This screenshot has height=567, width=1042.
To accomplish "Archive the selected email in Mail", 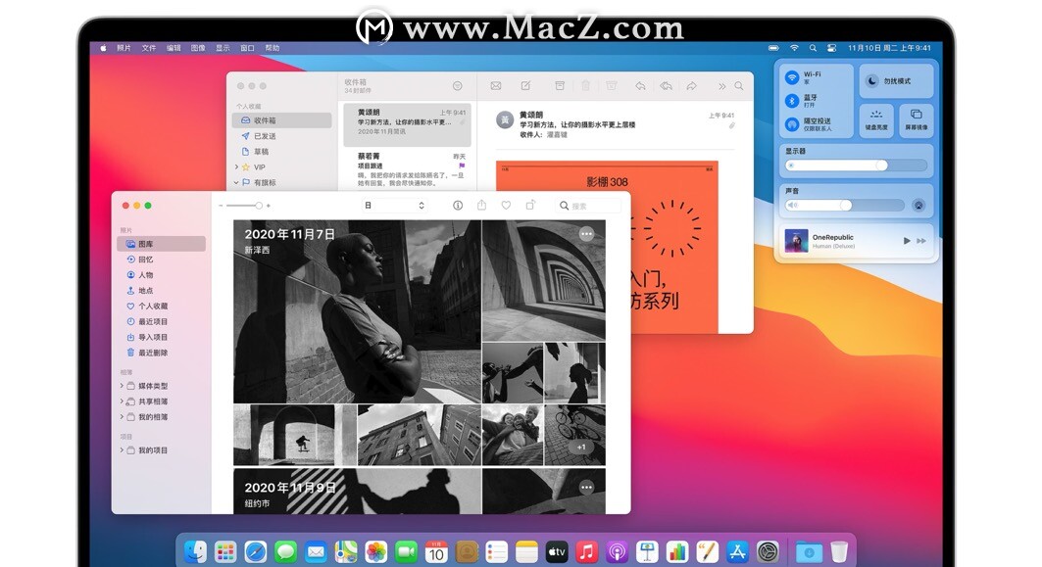I will click(560, 85).
